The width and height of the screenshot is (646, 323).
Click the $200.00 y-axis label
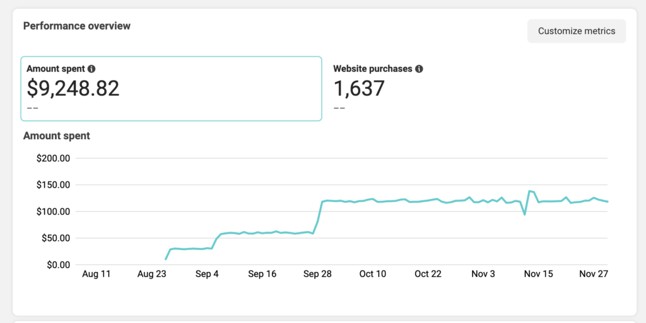(x=54, y=158)
